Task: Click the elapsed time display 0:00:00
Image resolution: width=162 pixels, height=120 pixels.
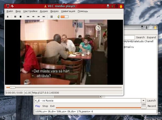Action: coord(15,93)
